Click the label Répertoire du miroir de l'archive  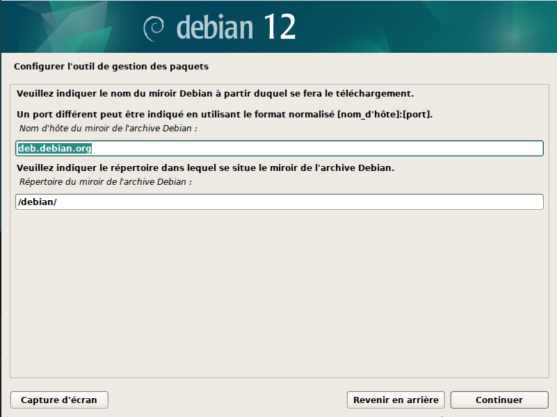106,182
